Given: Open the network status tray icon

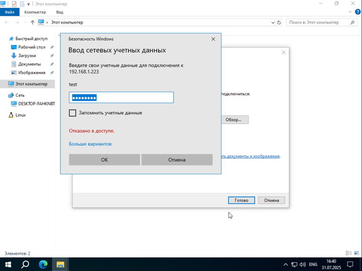Looking at the screenshot, I should (x=294, y=264).
